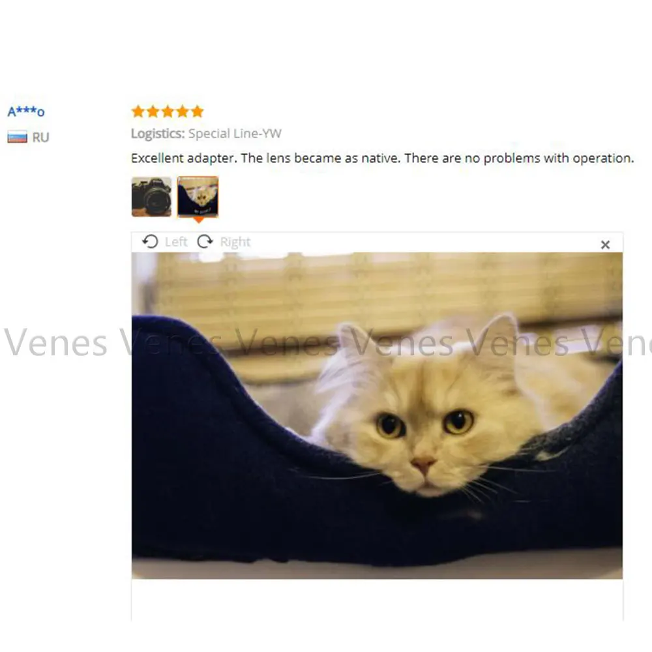Screen dimensions: 652x652
Task: Click the second orange rating star
Action: click(x=153, y=111)
